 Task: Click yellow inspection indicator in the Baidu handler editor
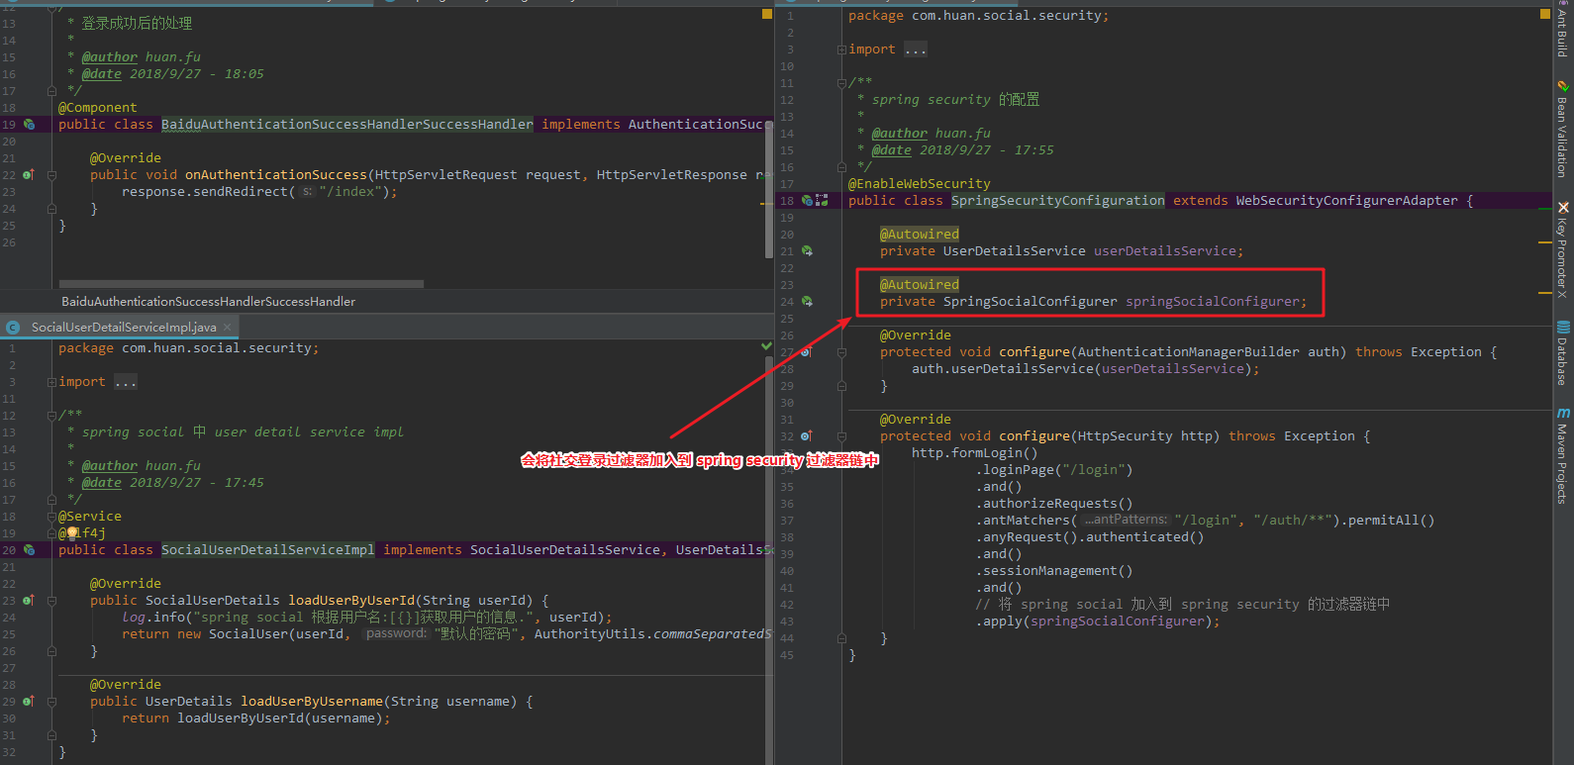[x=766, y=14]
